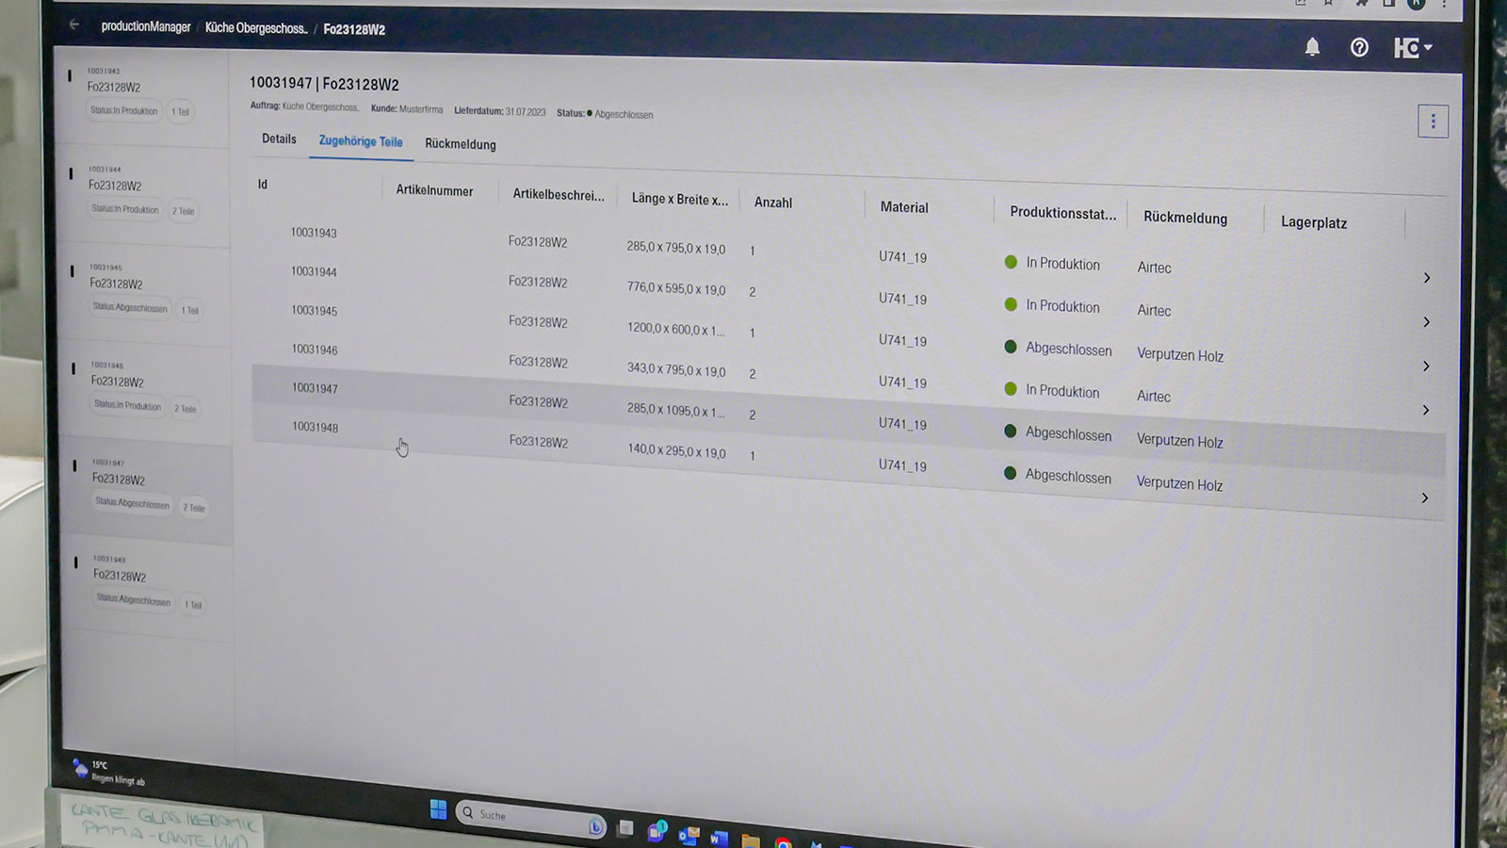This screenshot has width=1507, height=848.
Task: Open Microsoft Teams from the taskbar
Action: point(656,831)
